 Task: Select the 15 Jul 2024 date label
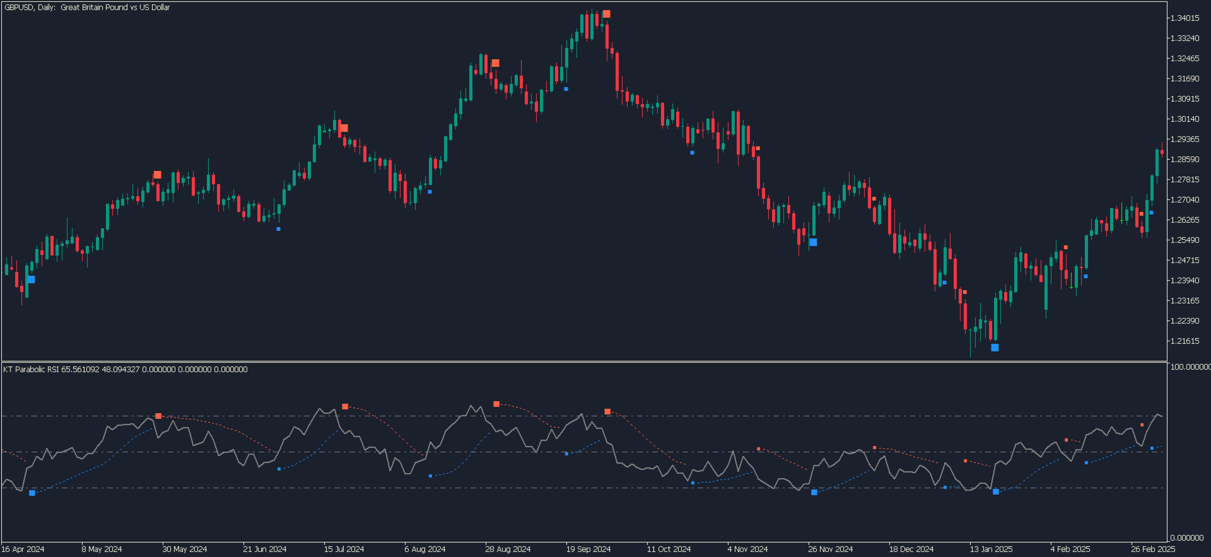coord(344,549)
